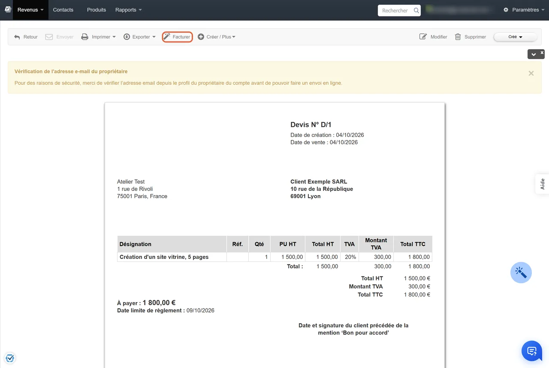The height and width of the screenshot is (368, 549).
Task: Go back with the Retour button
Action: [26, 37]
